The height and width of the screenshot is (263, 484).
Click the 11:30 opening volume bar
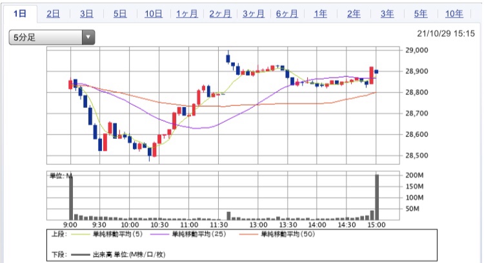(x=228, y=216)
